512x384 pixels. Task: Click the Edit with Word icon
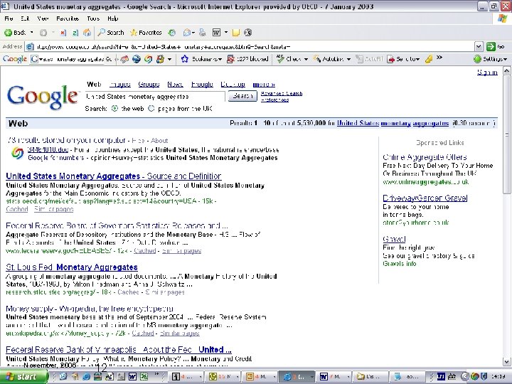tap(216, 33)
